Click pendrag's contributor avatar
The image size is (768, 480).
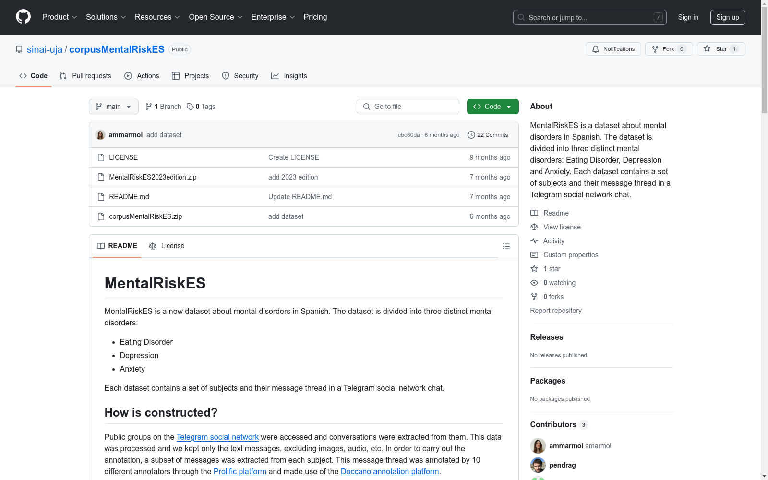(x=538, y=465)
